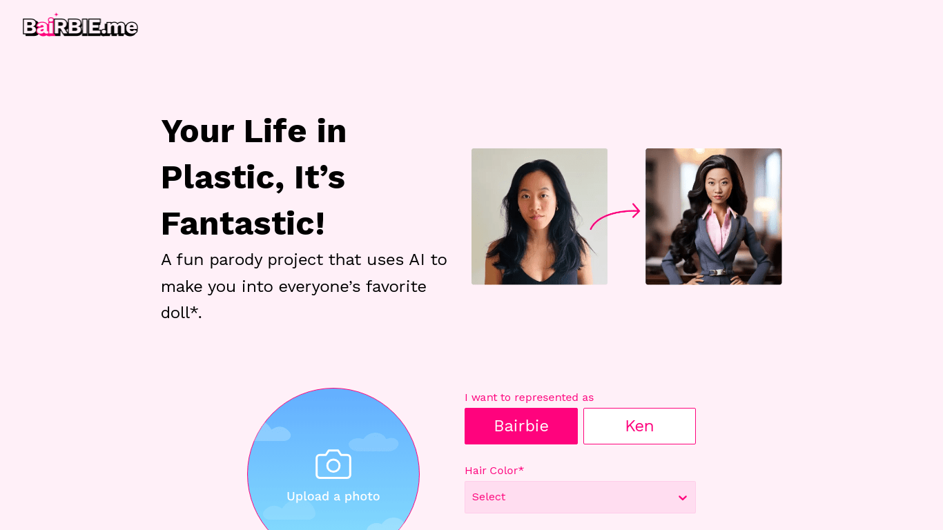Click the cloud at upper right of upload circle
This screenshot has width=943, height=530.
pos(373,442)
